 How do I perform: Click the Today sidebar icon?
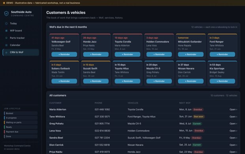pos(6,23)
